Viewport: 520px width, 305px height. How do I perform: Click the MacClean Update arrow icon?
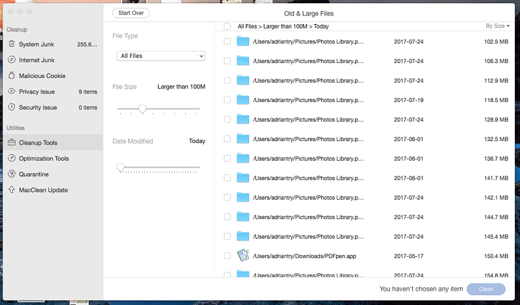pos(12,189)
